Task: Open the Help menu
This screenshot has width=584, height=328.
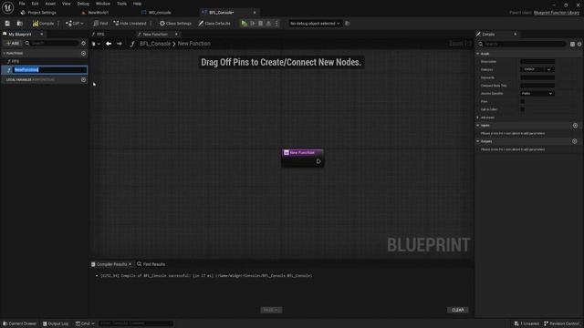Action: [138, 4]
